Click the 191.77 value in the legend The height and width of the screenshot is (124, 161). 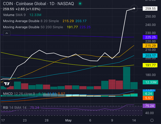pos(72,27)
